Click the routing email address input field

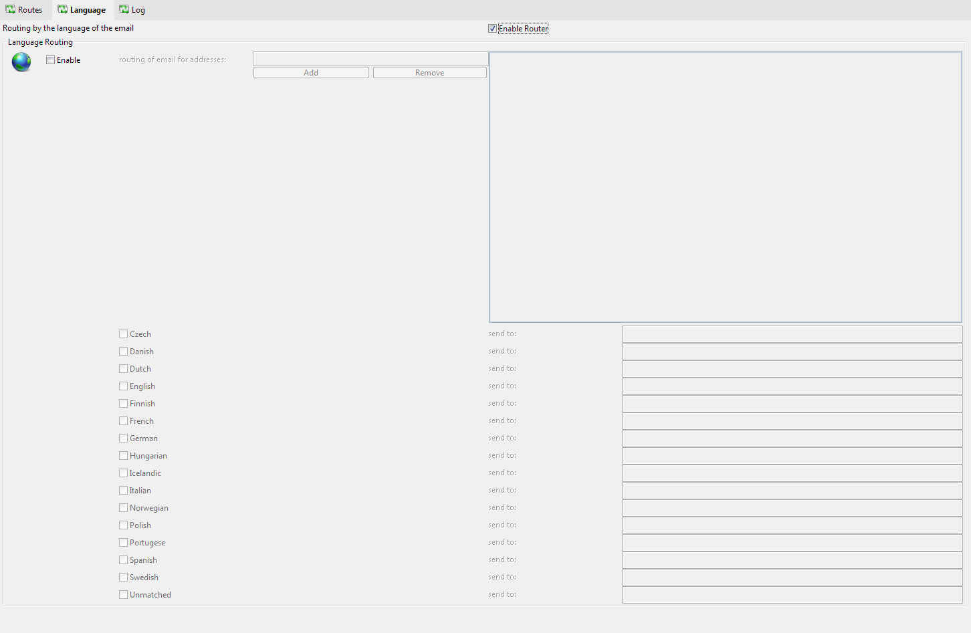370,59
